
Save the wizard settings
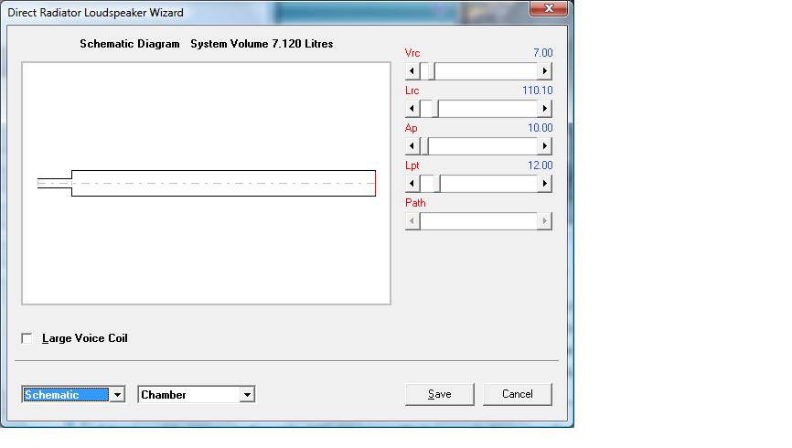click(439, 394)
